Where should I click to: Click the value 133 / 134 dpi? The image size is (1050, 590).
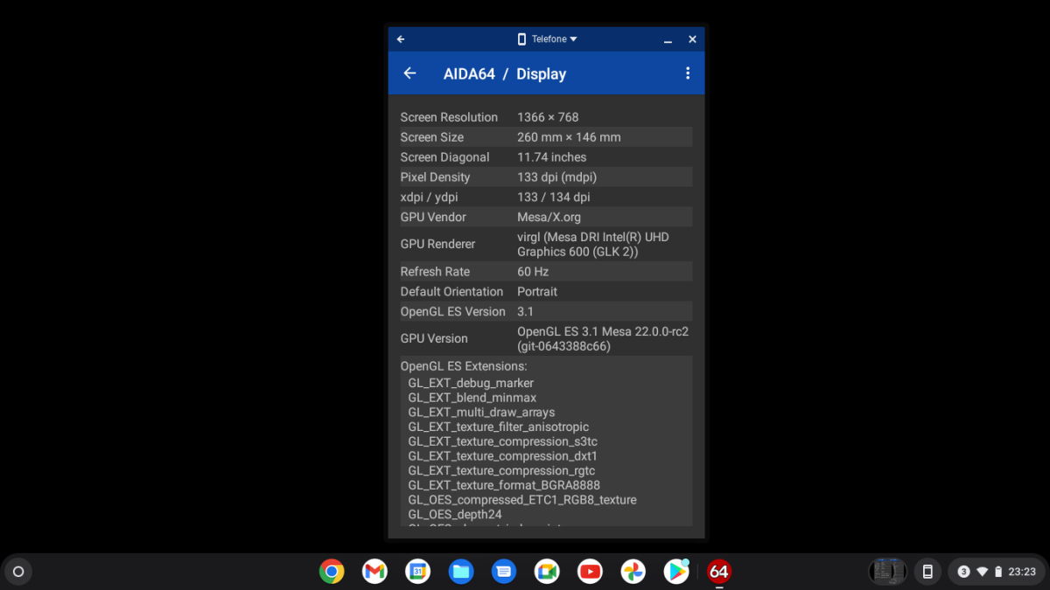coord(554,198)
